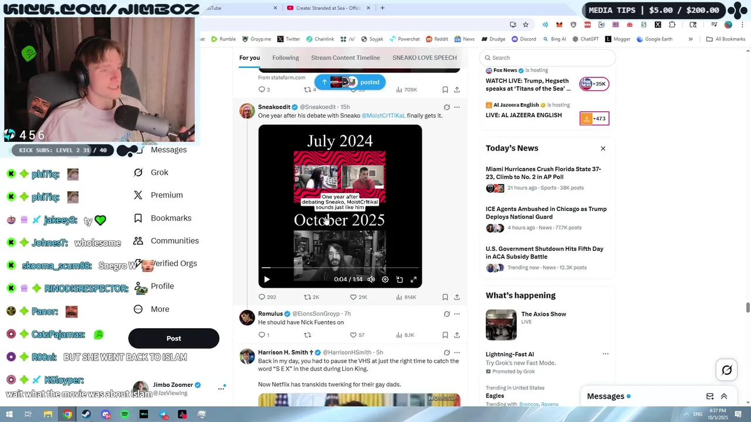Expand video to fullscreen
This screenshot has height=422, width=751.
tap(414, 280)
